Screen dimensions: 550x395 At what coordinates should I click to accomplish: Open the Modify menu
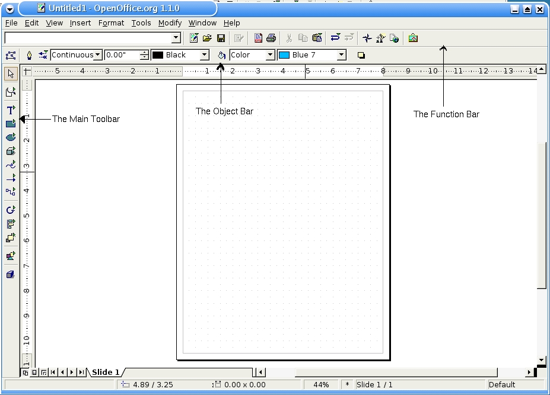pyautogui.click(x=170, y=23)
